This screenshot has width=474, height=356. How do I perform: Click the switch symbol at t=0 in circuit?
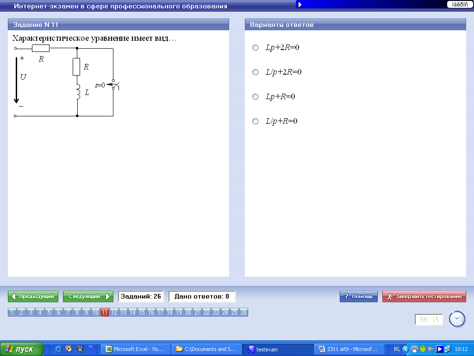(x=114, y=85)
